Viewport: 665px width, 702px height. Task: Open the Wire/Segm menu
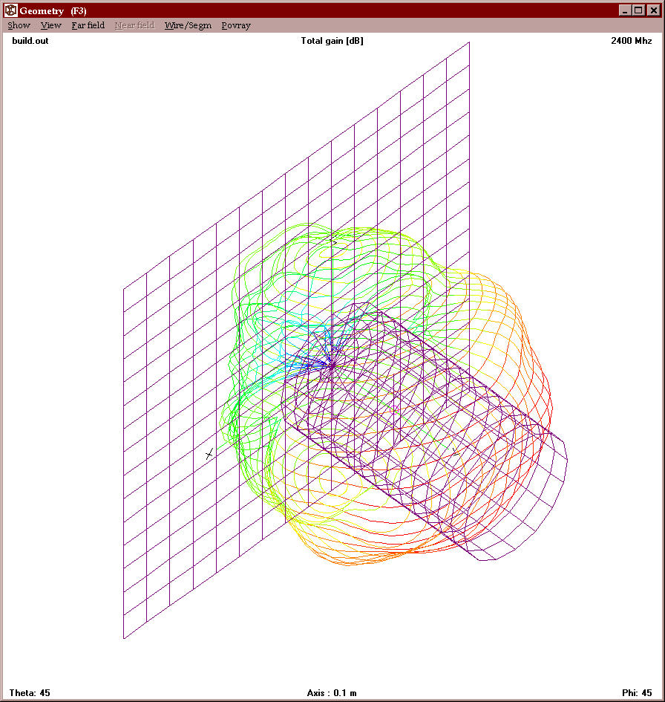[188, 25]
